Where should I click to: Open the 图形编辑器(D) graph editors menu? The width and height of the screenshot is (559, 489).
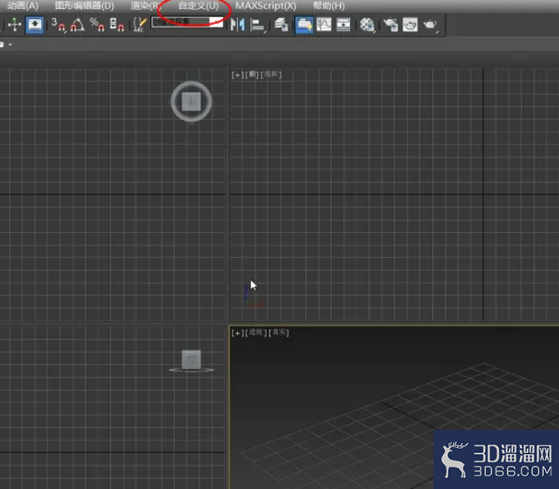[84, 6]
